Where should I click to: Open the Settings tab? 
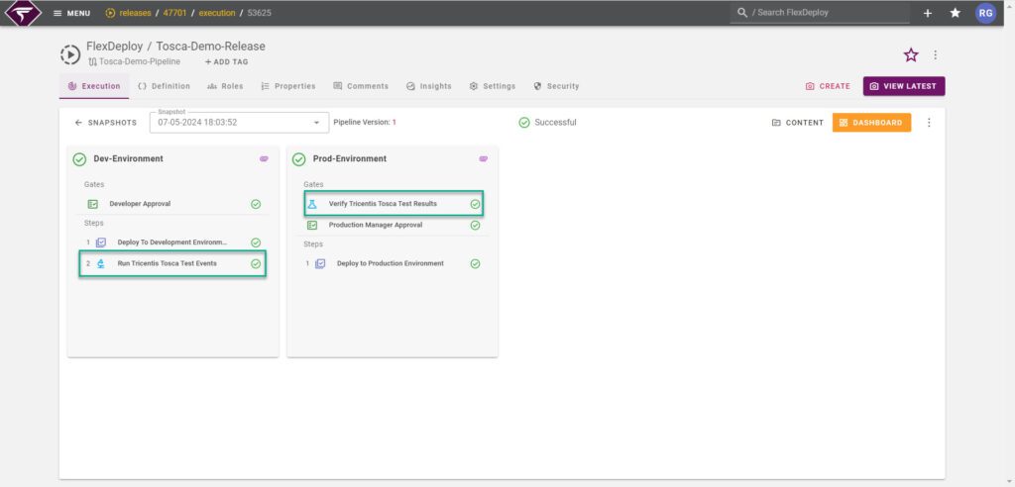click(x=493, y=86)
